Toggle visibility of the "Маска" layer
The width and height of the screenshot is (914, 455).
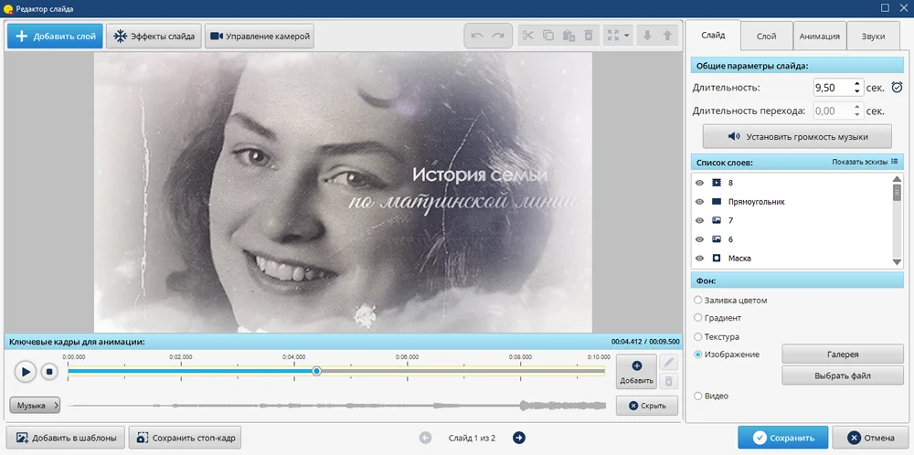click(x=699, y=258)
